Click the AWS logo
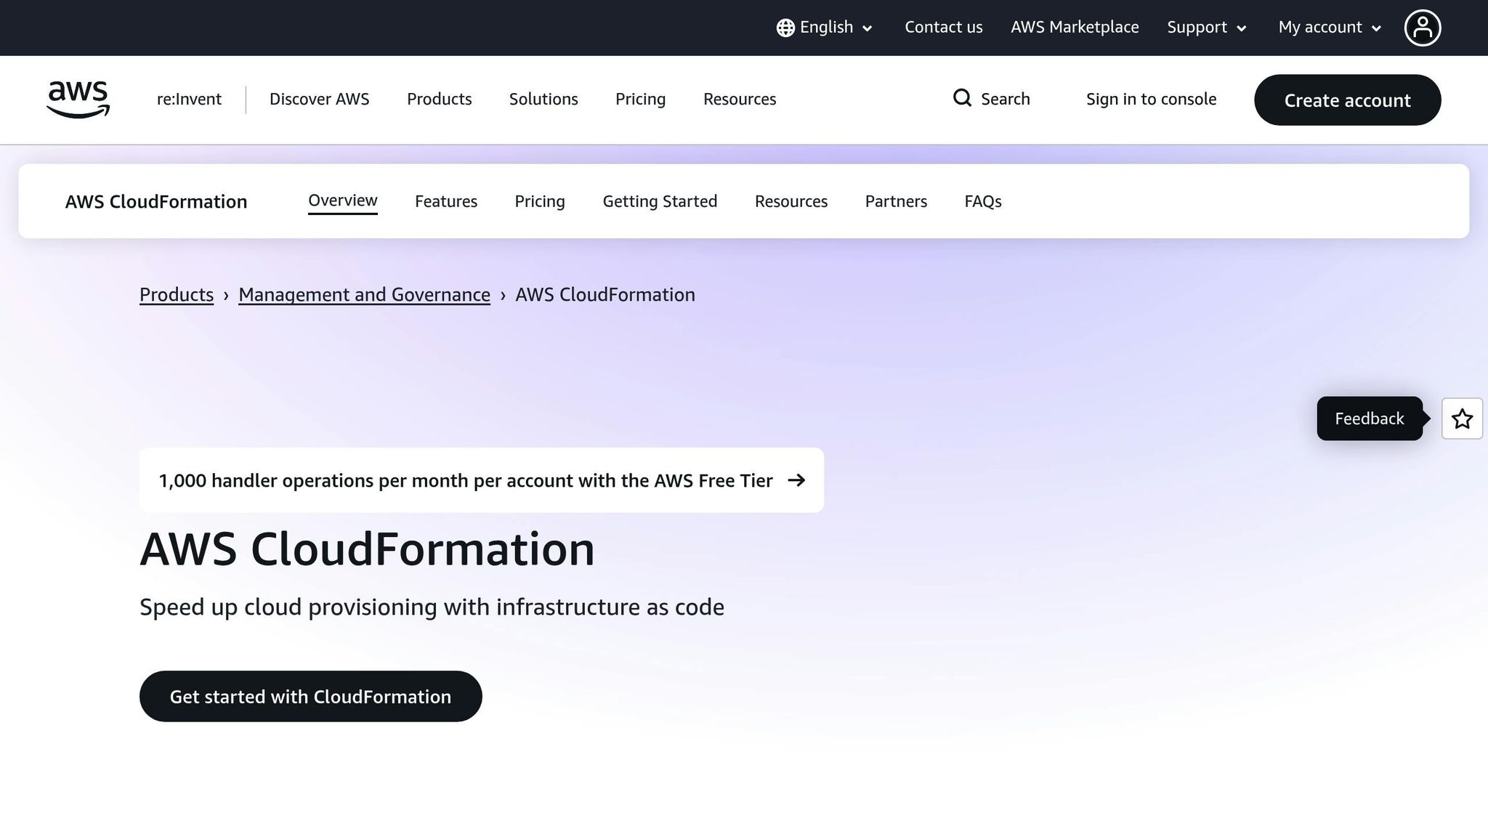 [77, 100]
